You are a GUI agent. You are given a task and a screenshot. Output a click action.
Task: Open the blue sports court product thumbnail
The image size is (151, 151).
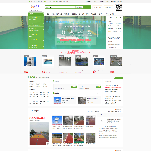(x=82, y=62)
